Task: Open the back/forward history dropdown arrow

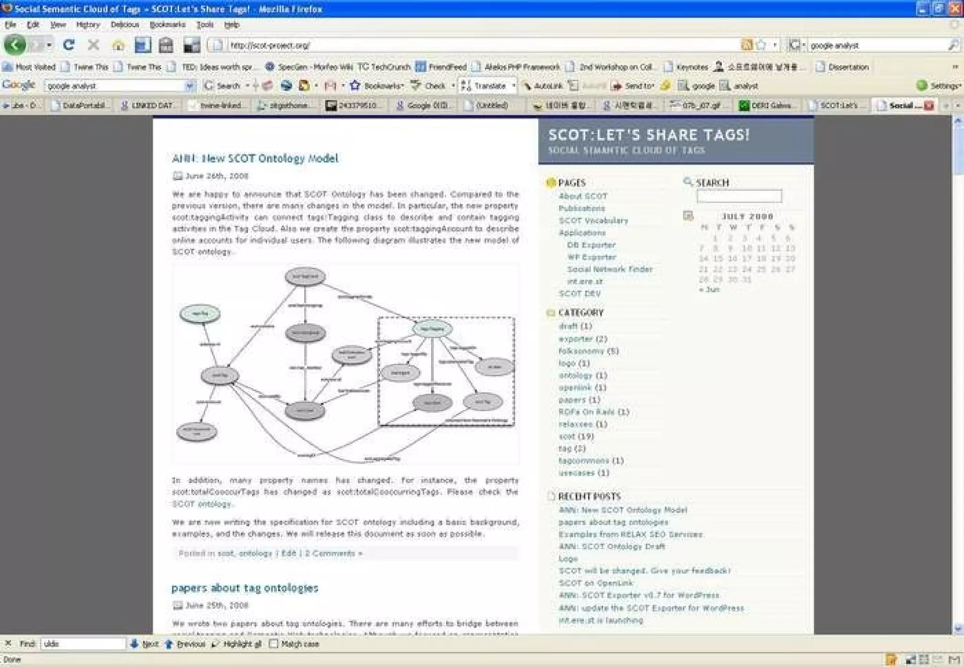Action: point(49,45)
